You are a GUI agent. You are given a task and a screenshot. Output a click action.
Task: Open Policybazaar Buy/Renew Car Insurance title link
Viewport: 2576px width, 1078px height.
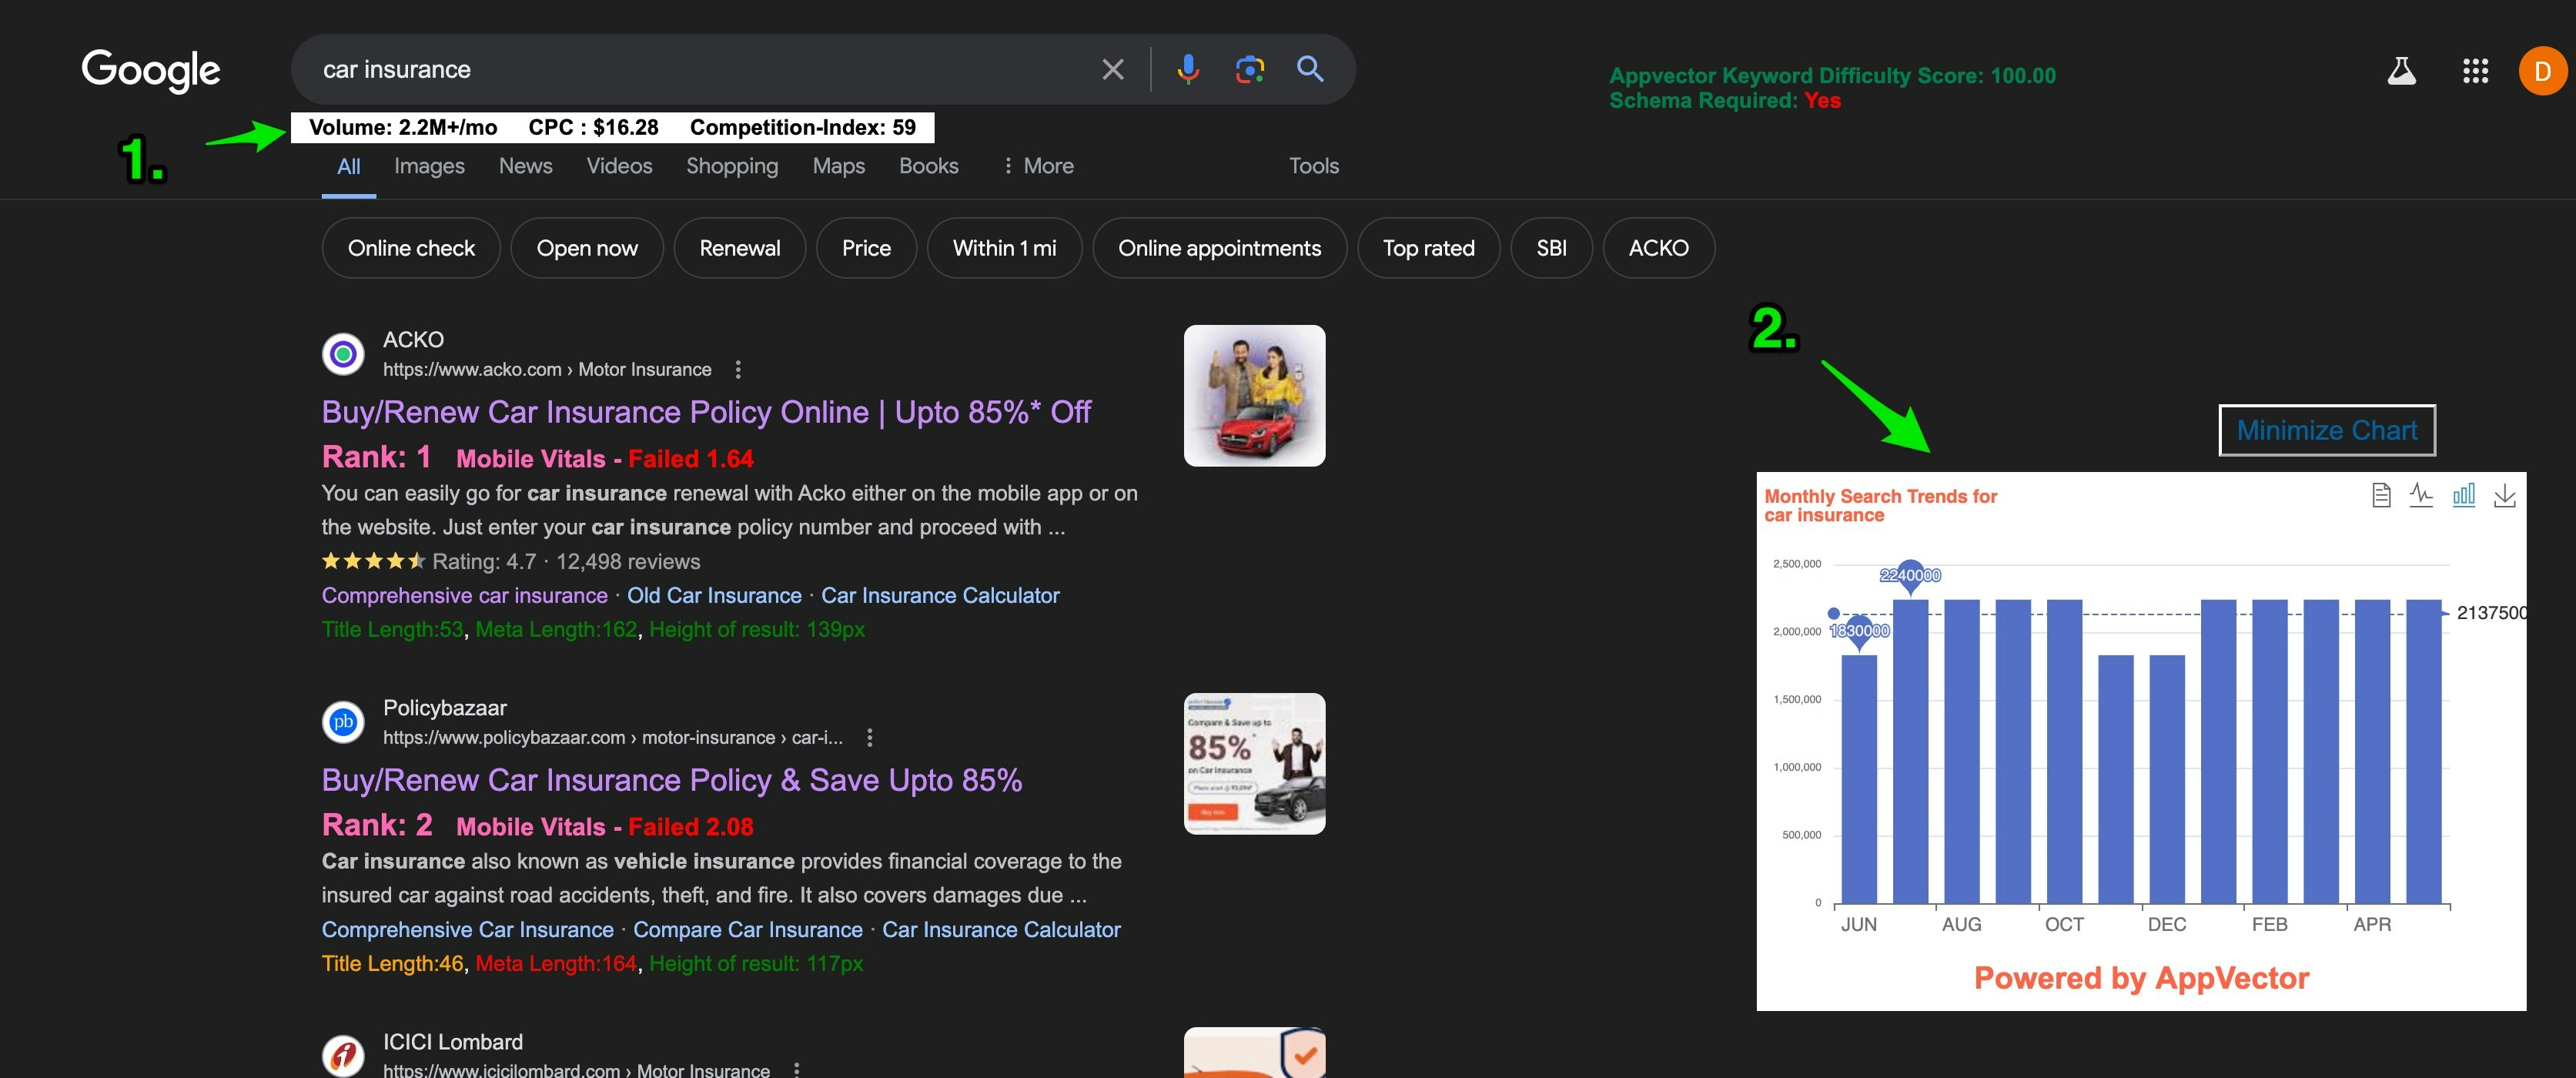[672, 780]
